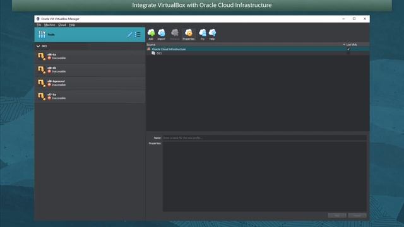Close the VirtualBox Manager window

click(365, 19)
